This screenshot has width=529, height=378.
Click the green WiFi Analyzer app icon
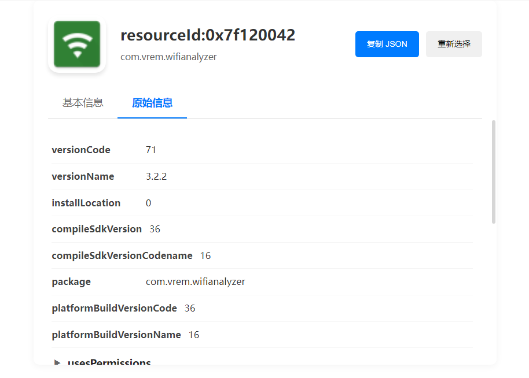point(77,44)
